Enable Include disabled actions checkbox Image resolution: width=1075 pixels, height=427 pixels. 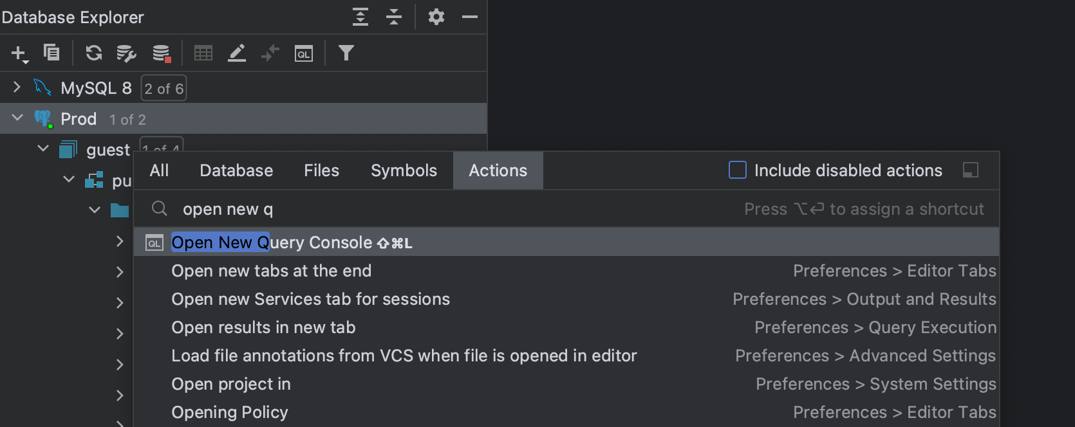point(738,170)
